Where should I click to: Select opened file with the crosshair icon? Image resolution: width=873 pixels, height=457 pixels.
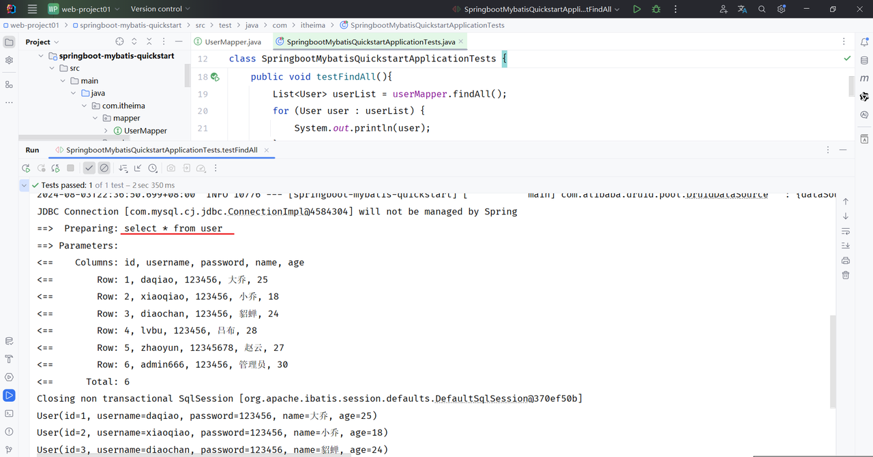[x=119, y=42]
